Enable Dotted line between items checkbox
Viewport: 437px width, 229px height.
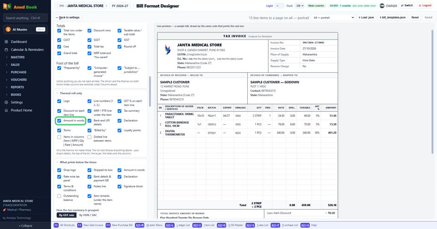90,137
